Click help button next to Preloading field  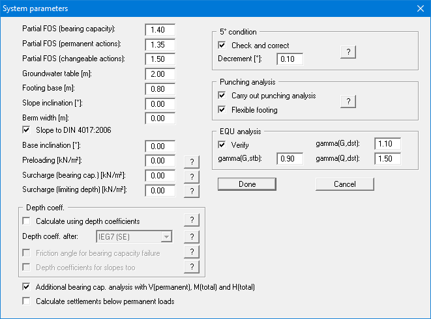tap(192, 161)
